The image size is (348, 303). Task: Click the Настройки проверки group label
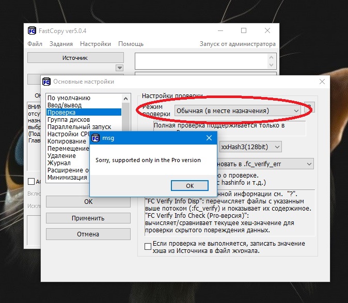pyautogui.click(x=172, y=96)
